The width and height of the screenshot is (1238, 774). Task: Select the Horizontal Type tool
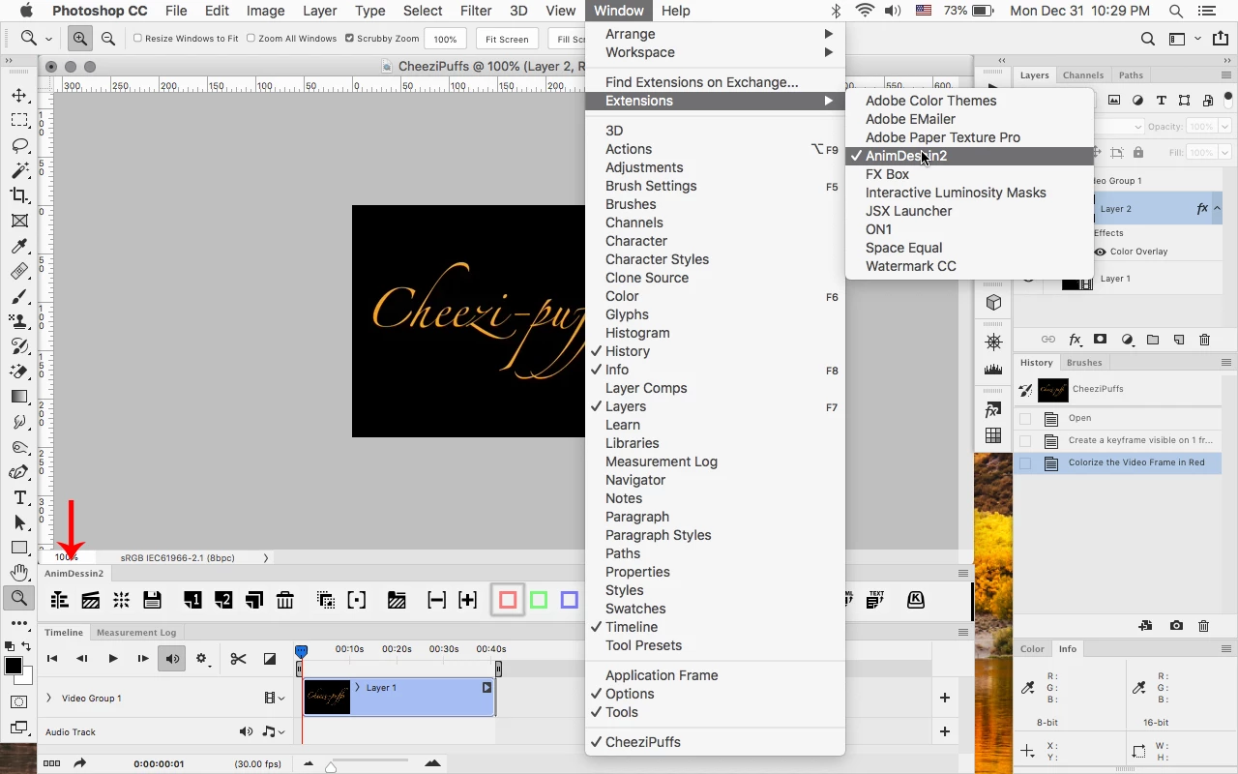(x=19, y=497)
